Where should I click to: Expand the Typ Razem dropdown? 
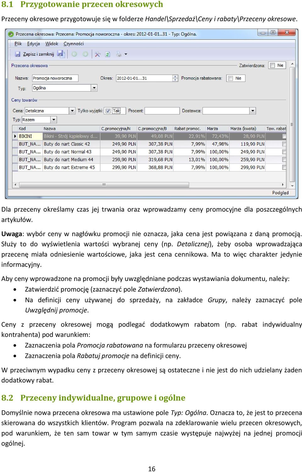[53, 120]
